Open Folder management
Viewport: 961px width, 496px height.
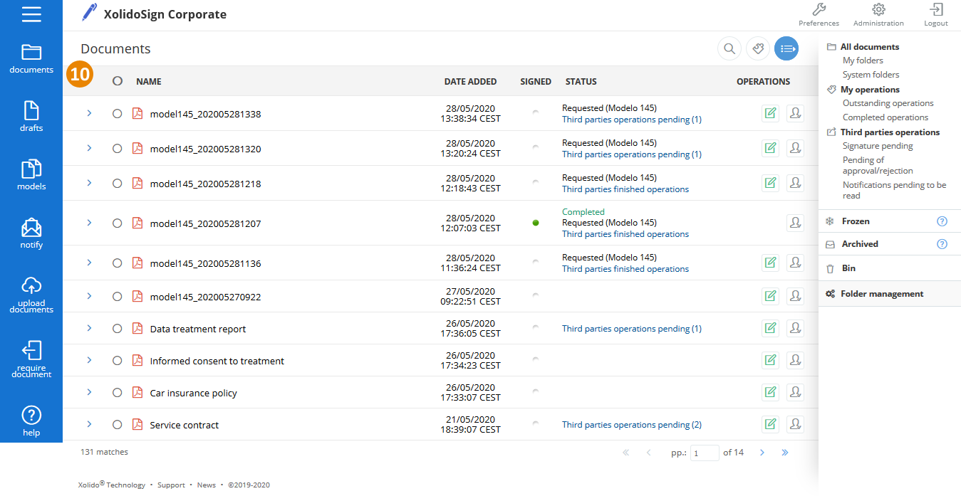[x=882, y=294]
